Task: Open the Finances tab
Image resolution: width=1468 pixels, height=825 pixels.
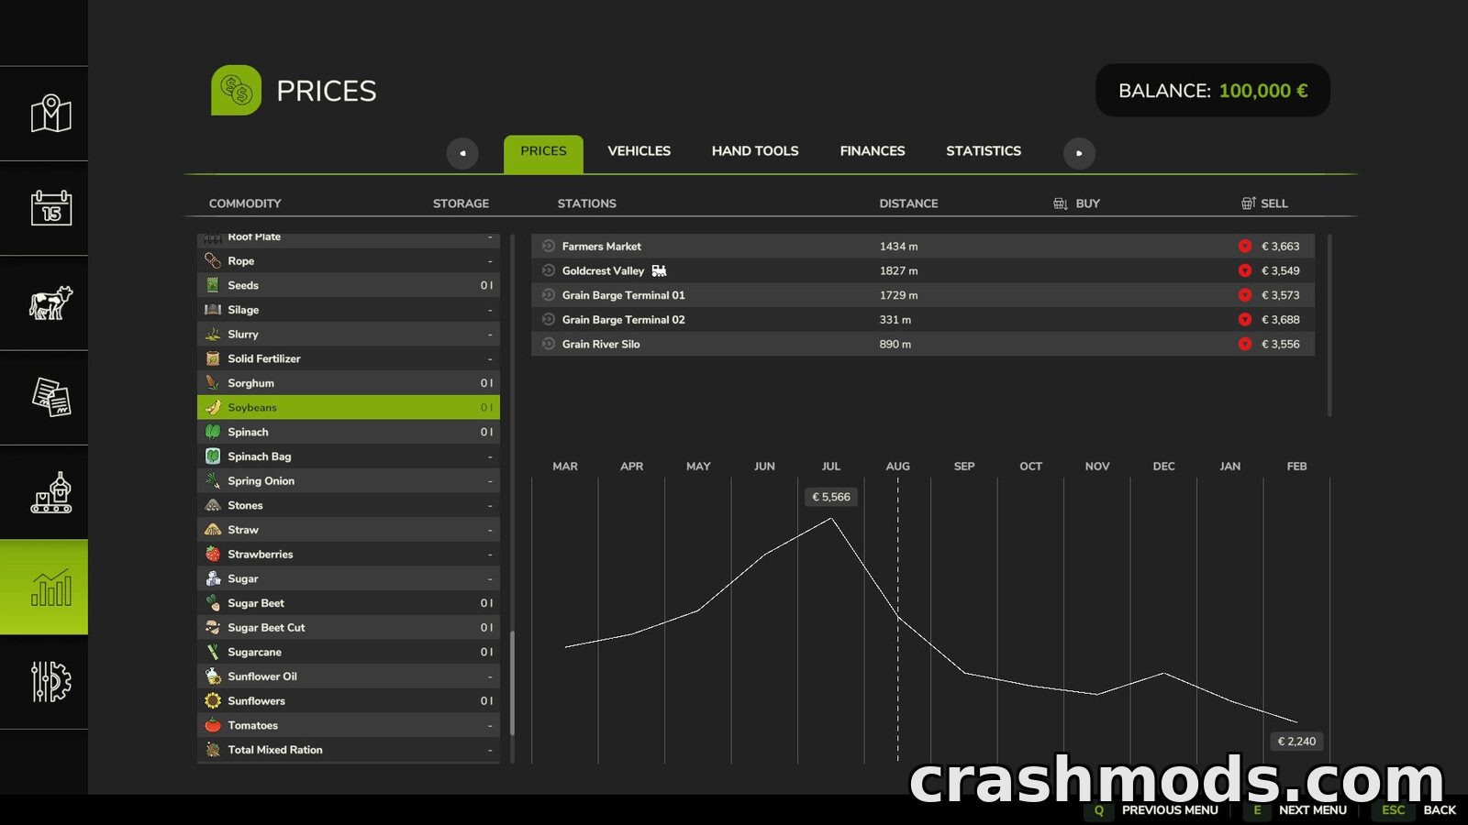Action: (x=873, y=151)
